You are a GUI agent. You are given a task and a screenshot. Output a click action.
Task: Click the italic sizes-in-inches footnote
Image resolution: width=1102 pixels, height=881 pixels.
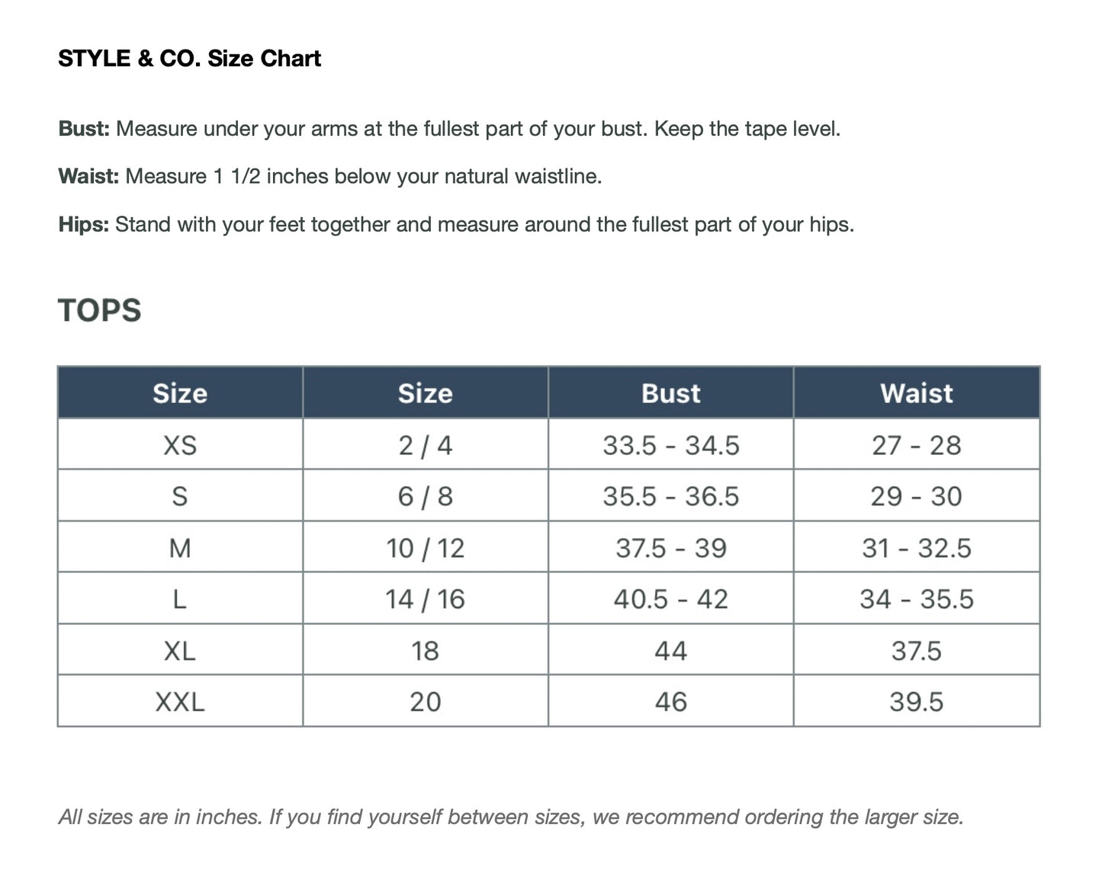511,817
